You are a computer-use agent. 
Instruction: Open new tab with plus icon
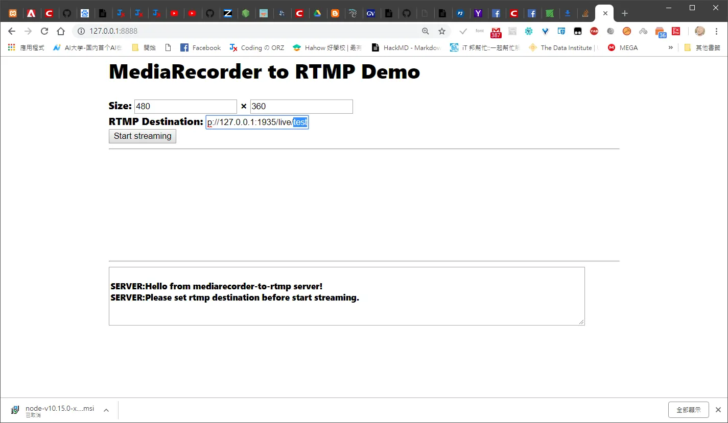coord(624,13)
